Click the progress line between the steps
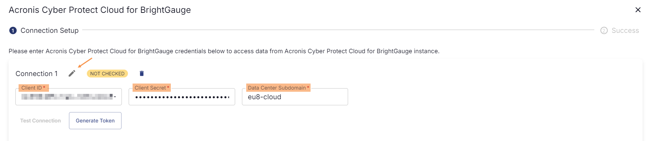This screenshot has width=649, height=141. (x=338, y=30)
